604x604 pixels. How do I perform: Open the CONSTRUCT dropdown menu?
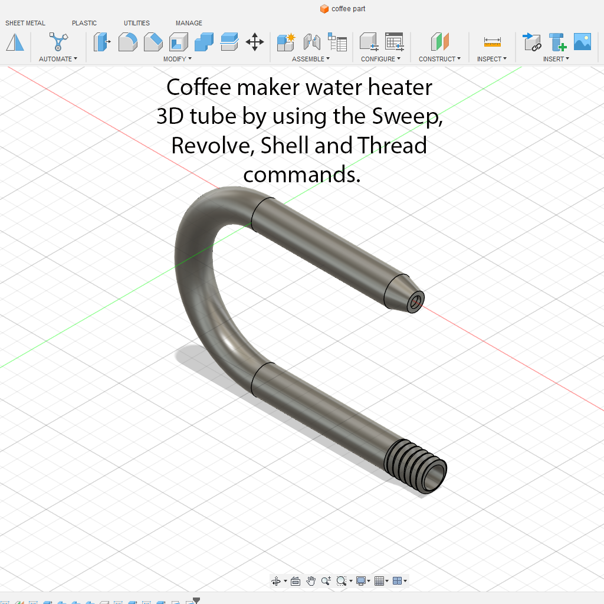(440, 59)
